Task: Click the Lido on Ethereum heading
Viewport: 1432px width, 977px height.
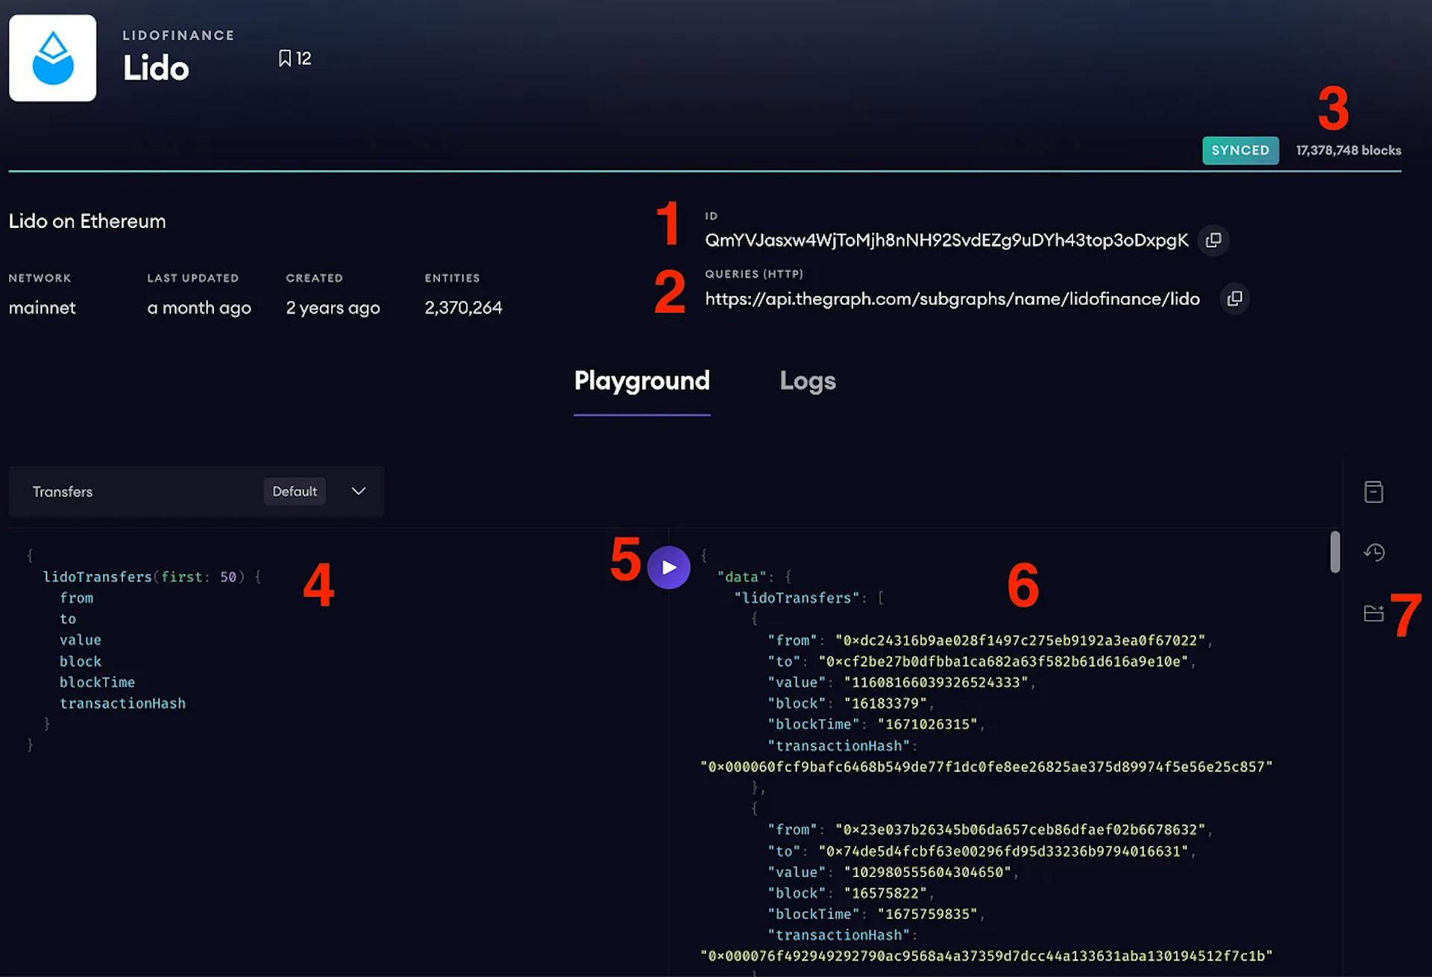Action: pyautogui.click(x=87, y=221)
